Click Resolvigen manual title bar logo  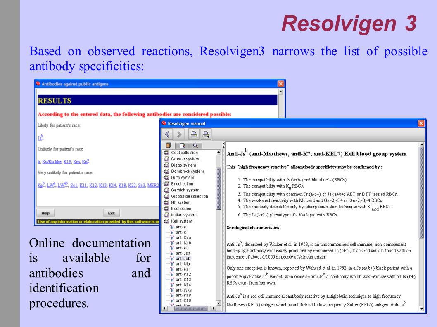pos(164,123)
